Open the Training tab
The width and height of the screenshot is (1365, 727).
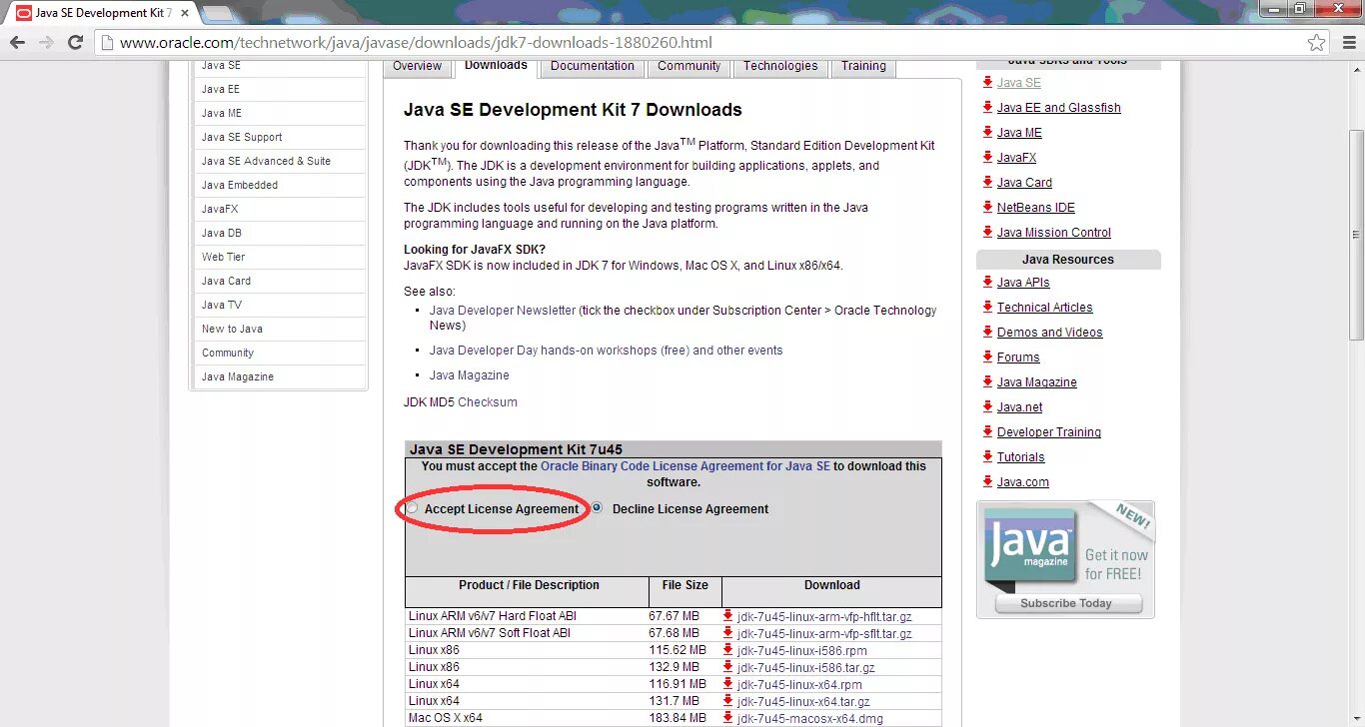[x=863, y=66]
